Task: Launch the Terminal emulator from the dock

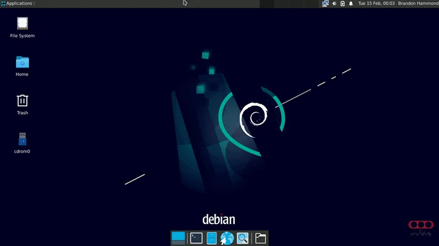Action: coord(196,238)
